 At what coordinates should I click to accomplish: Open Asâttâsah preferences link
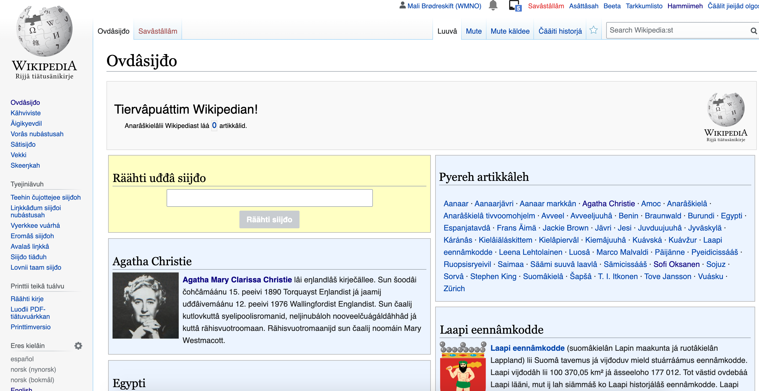[583, 6]
